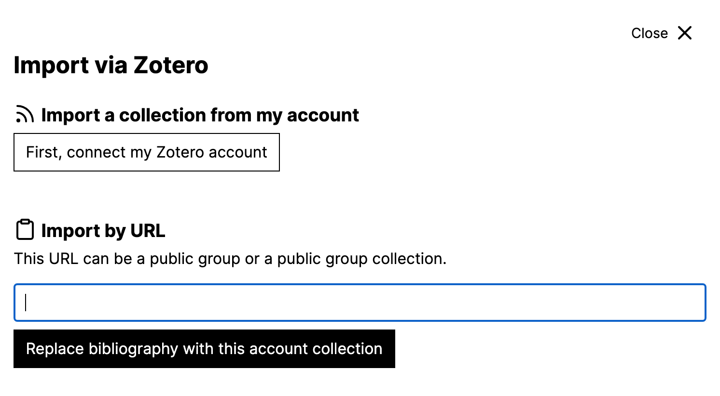Trigger the replace bibliography action
Image resolution: width=720 pixels, height=396 pixels.
[204, 348]
